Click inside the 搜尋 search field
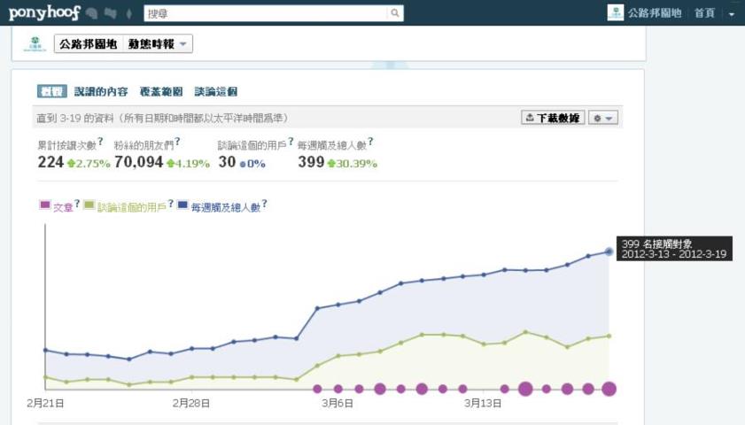The width and height of the screenshot is (745, 425). (x=264, y=13)
